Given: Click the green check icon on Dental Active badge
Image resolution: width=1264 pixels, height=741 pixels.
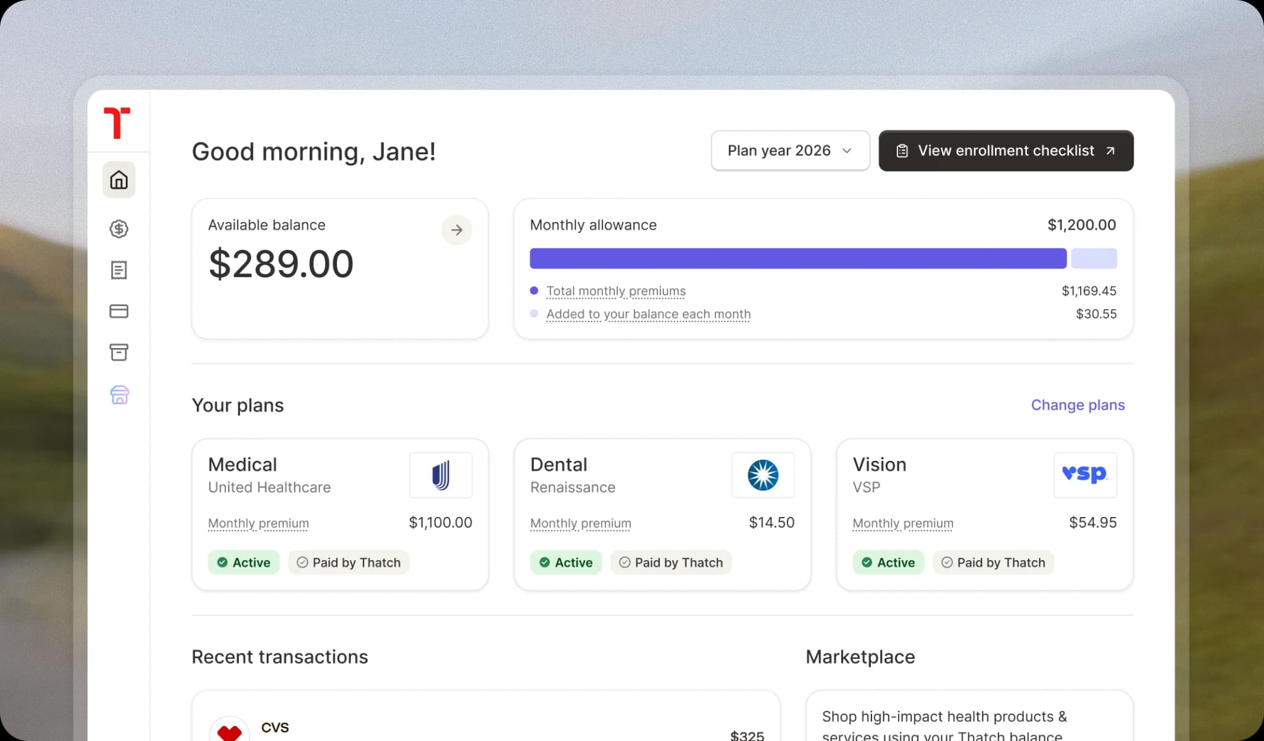Looking at the screenshot, I should tap(544, 562).
